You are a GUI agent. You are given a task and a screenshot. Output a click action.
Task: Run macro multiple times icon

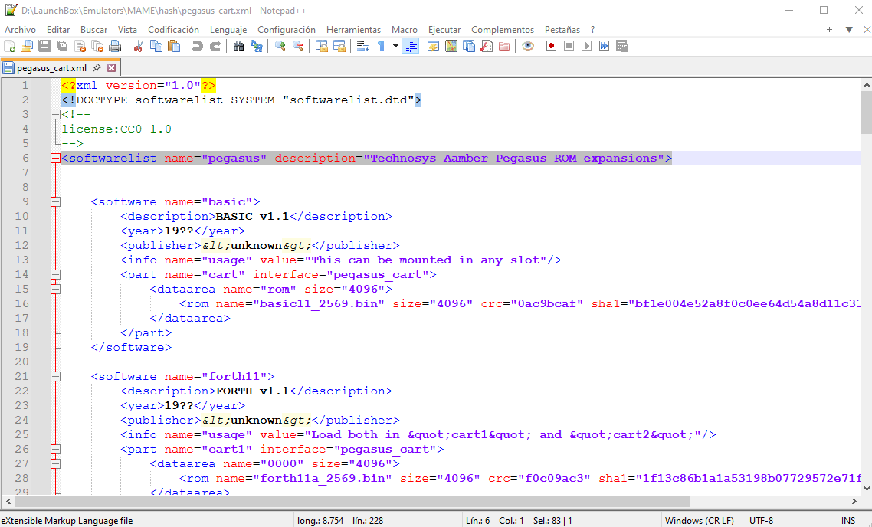(x=605, y=46)
